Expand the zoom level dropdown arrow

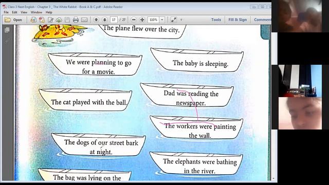pyautogui.click(x=162, y=20)
